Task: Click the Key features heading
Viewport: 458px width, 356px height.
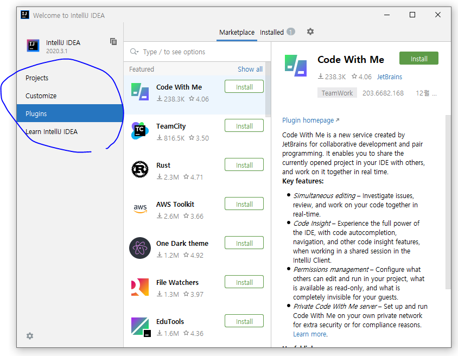Action: coord(303,181)
